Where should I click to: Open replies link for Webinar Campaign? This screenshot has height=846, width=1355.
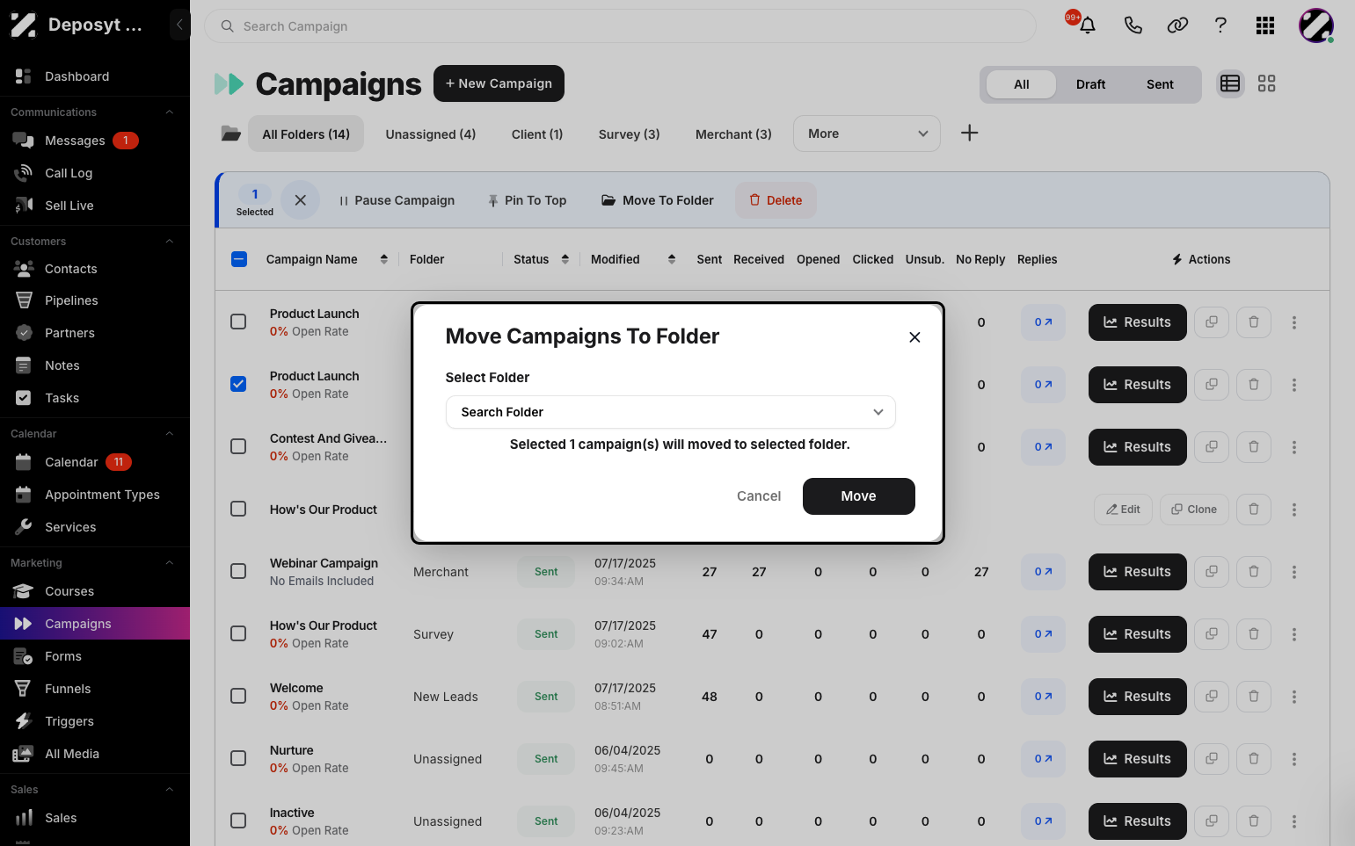pyautogui.click(x=1043, y=572)
